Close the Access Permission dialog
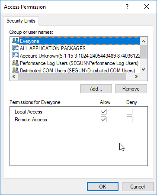Viewport: 157px width, 195px height. 147,6
